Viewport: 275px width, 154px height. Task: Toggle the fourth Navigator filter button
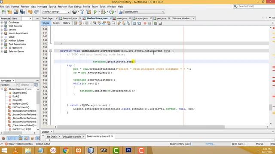(21, 138)
